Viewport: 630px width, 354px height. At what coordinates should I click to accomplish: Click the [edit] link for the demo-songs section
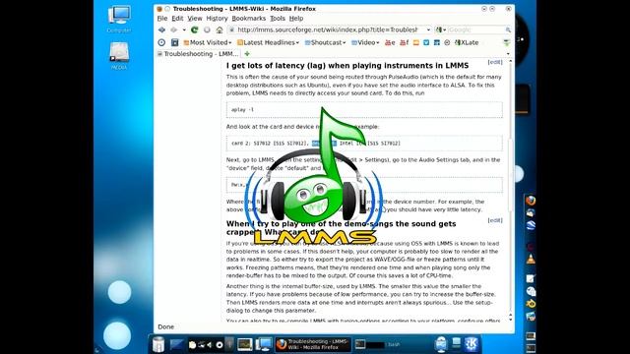coord(495,220)
